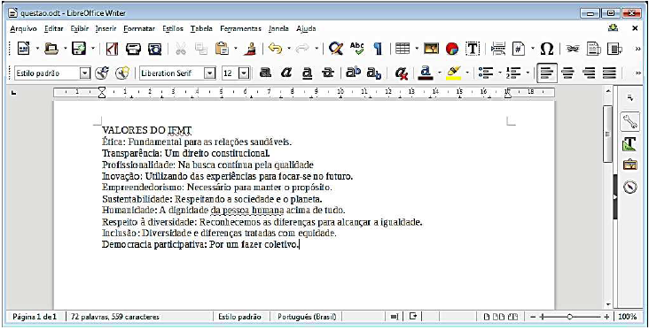
Task: Open the Ferramentas menu
Action: (x=241, y=28)
